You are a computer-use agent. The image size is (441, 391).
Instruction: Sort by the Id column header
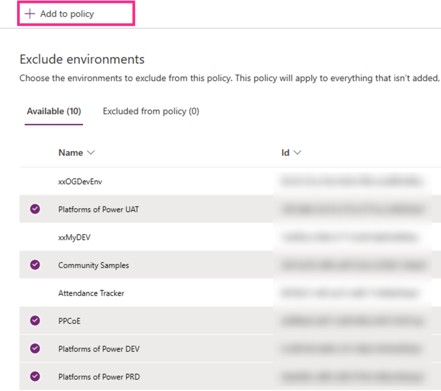coord(291,153)
